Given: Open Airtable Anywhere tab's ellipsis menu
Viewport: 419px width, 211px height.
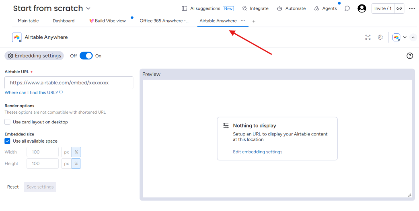Looking at the screenshot, I should point(242,20).
